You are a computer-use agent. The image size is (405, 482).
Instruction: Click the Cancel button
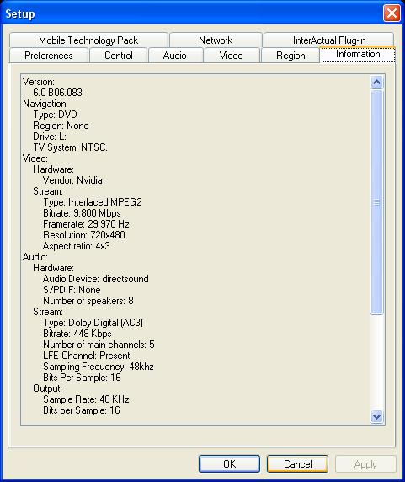[297, 463]
